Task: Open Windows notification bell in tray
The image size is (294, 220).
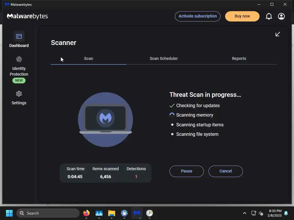Action: [286, 213]
